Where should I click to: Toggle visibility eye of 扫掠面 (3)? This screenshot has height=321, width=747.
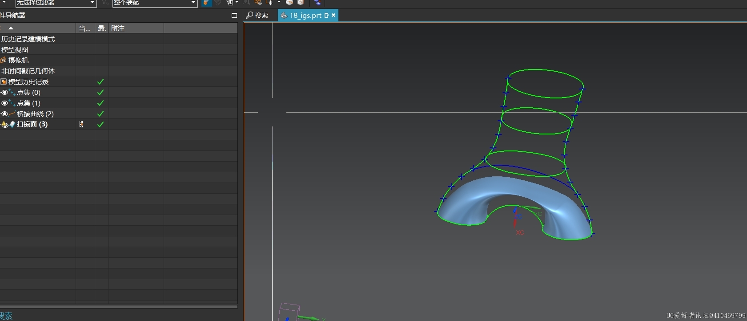tap(4, 124)
